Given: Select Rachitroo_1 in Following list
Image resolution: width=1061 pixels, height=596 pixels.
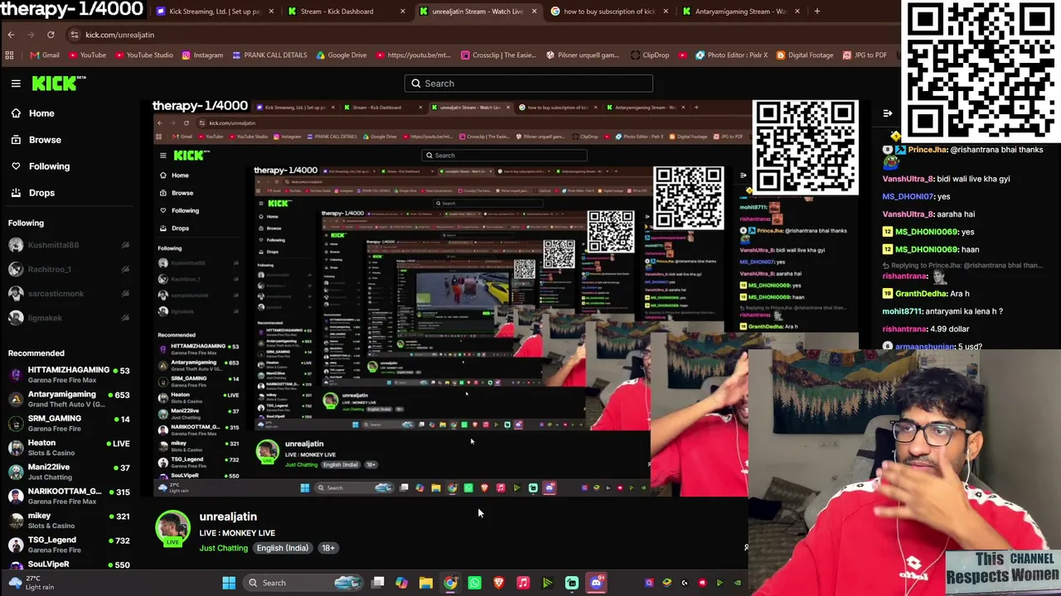Looking at the screenshot, I should point(69,269).
